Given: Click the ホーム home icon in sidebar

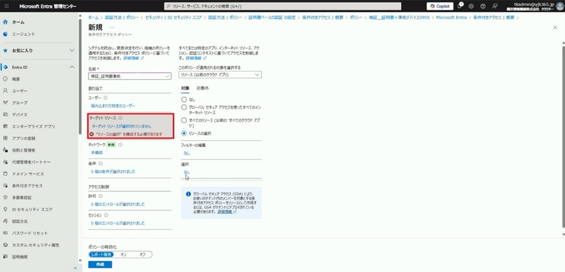Looking at the screenshot, I should [x=6, y=22].
